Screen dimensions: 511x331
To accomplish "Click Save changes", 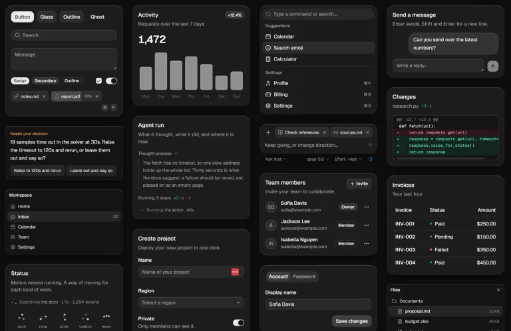I will tap(351, 321).
